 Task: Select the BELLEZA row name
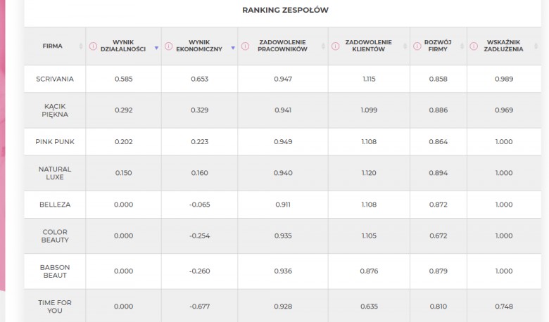[x=55, y=205]
